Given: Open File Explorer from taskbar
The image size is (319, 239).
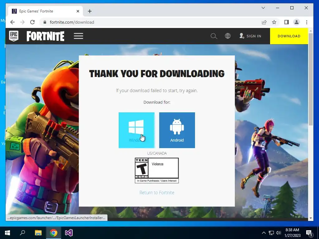Looking at the screenshot, I should pos(38,233).
